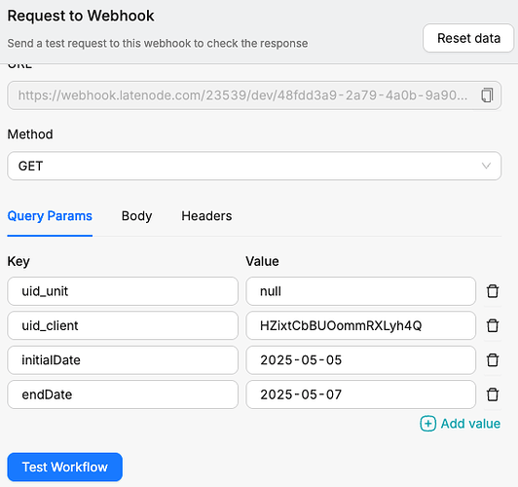Focus the endDate key field
The width and height of the screenshot is (518, 487).
[123, 394]
